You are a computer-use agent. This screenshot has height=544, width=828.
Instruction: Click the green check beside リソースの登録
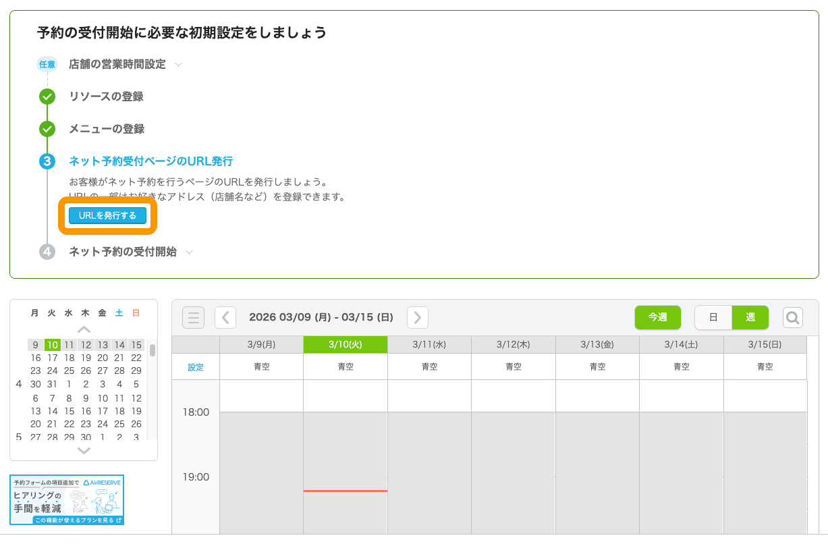click(x=47, y=97)
